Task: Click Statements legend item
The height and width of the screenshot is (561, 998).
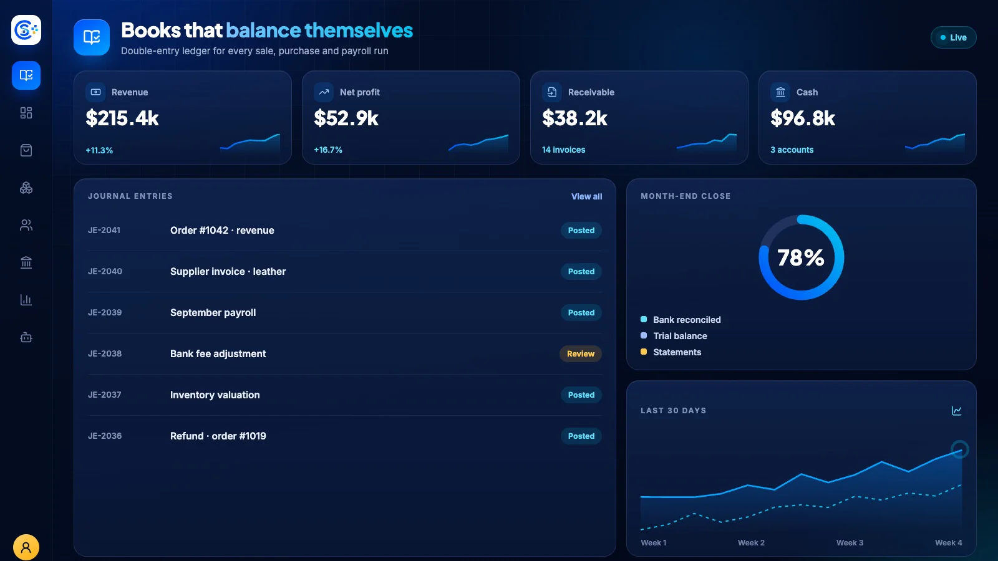Action: click(x=671, y=352)
